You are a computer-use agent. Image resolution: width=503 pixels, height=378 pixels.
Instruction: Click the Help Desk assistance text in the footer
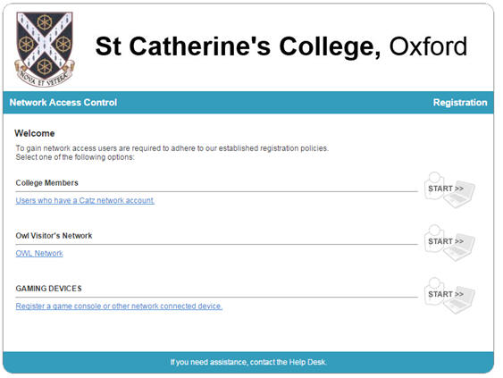pos(248,362)
